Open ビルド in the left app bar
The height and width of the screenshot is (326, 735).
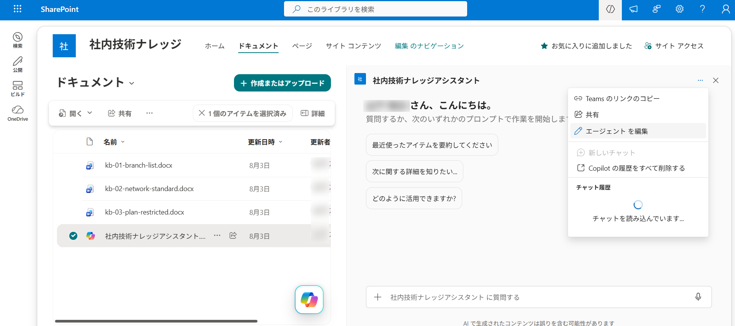click(x=18, y=89)
